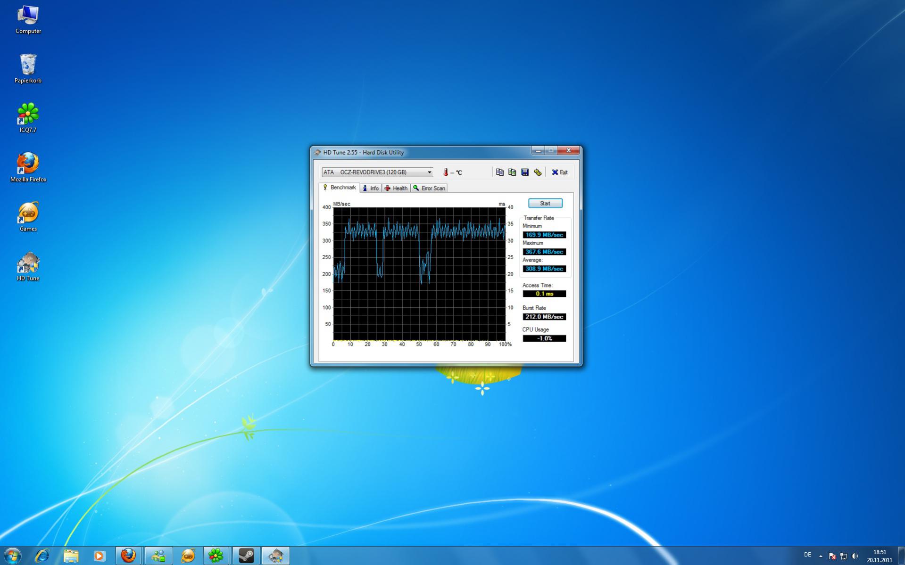
Task: Open the network connection tray icon
Action: point(844,556)
